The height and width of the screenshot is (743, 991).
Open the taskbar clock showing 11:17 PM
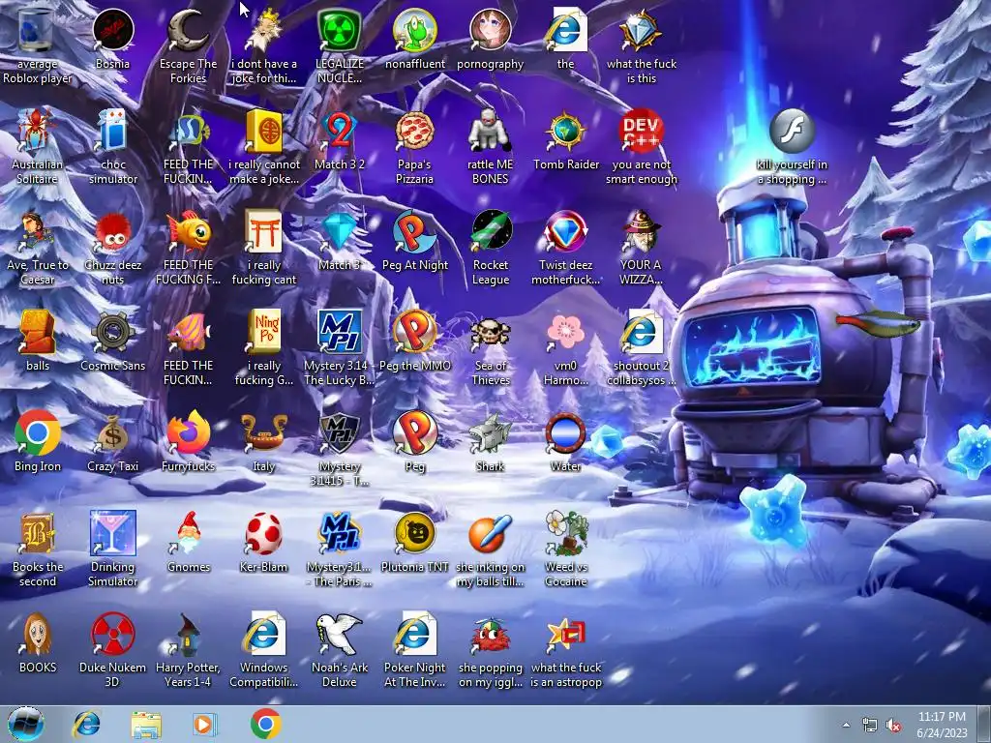942,725
